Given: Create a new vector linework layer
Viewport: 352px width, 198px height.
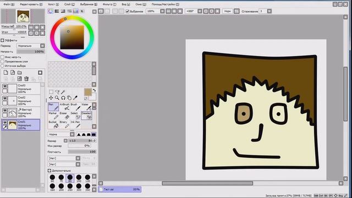Looking at the screenshot, I should coord(13,72).
